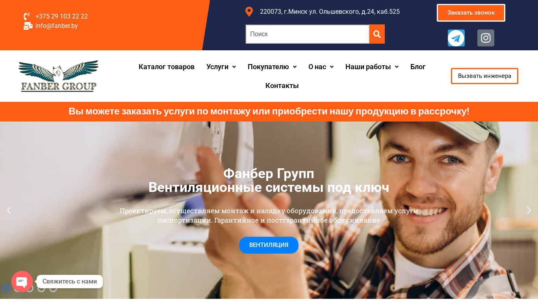The width and height of the screenshot is (538, 302).
Task: Open the Instagram icon link
Action: click(486, 38)
